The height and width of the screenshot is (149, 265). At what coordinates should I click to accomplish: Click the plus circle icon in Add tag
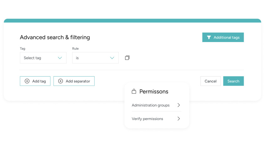pyautogui.click(x=27, y=81)
